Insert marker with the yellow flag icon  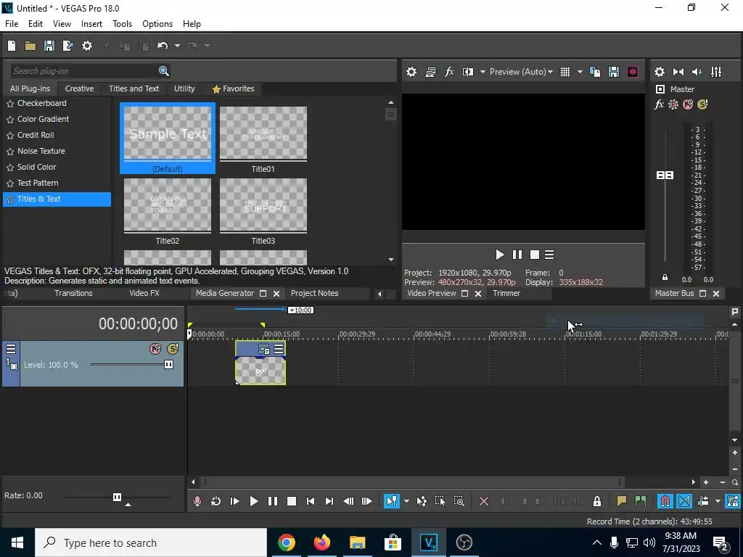[x=621, y=501]
